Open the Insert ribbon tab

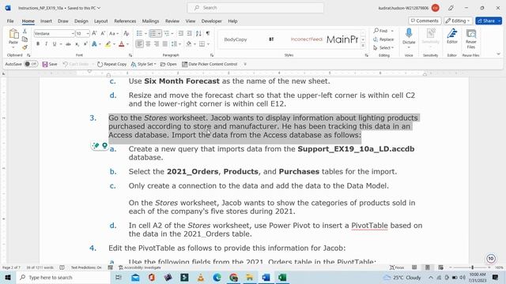[46, 21]
